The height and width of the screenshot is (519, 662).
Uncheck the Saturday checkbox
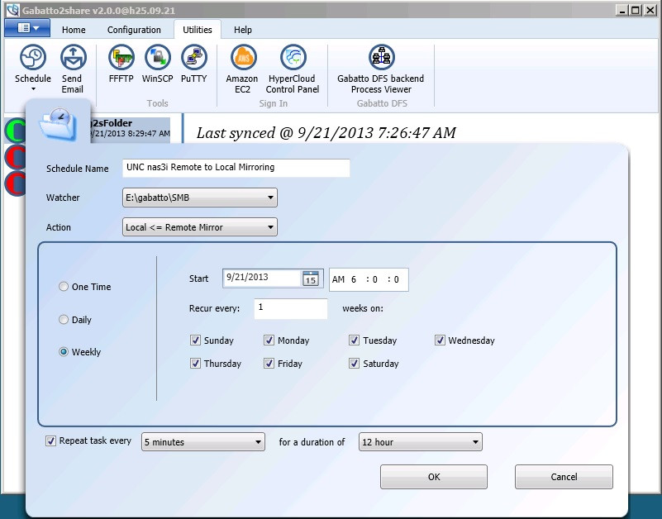click(354, 363)
